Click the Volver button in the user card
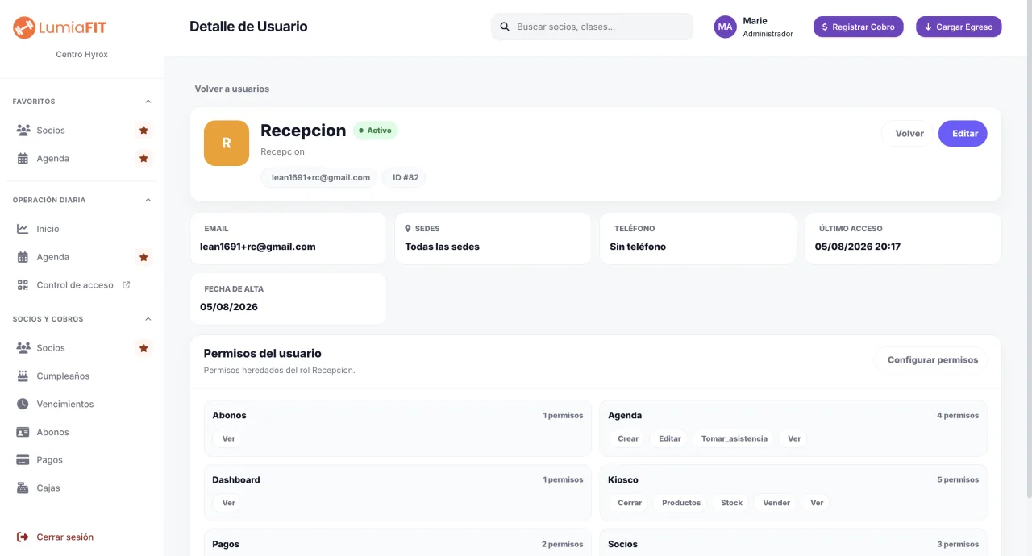The image size is (1032, 556). tap(909, 134)
